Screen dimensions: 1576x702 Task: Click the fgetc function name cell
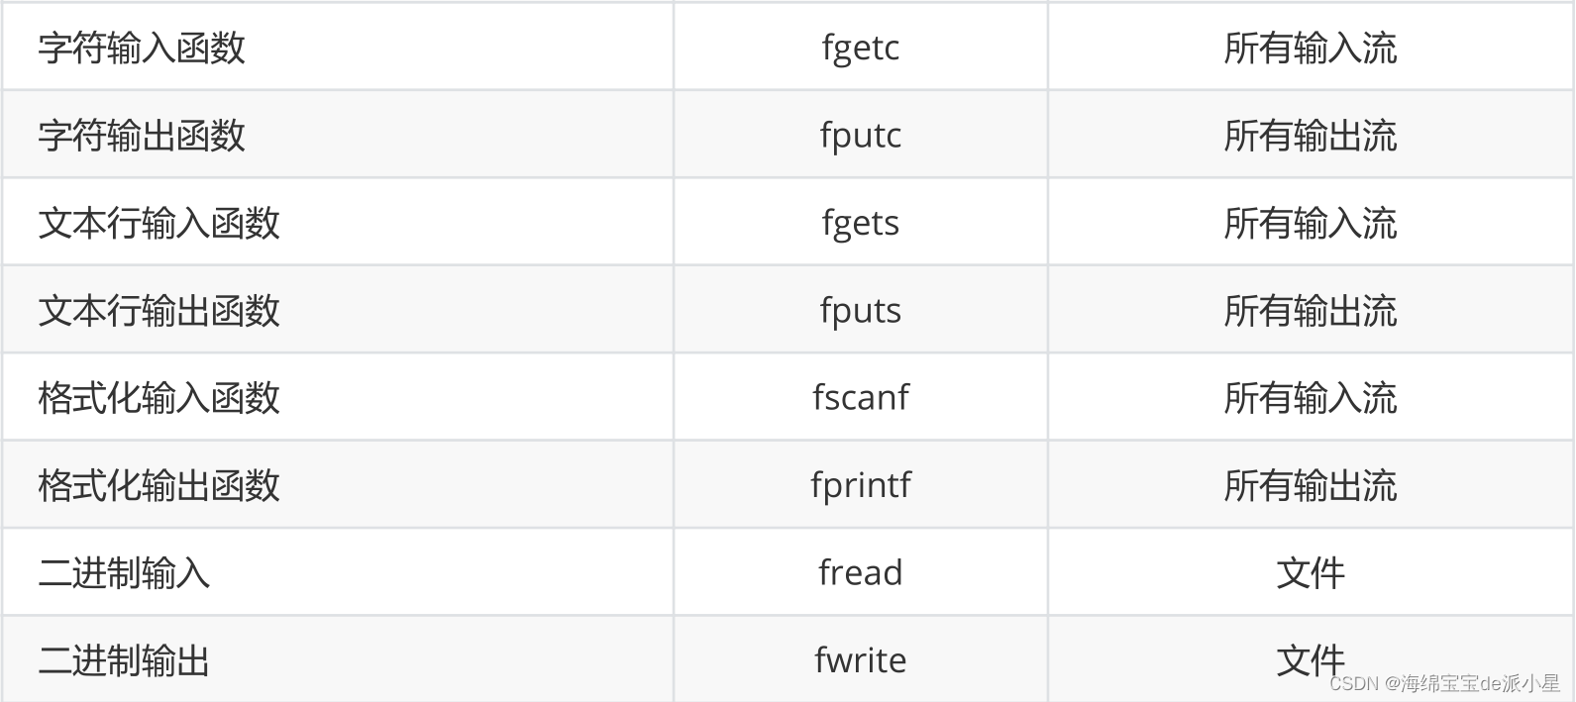click(860, 48)
